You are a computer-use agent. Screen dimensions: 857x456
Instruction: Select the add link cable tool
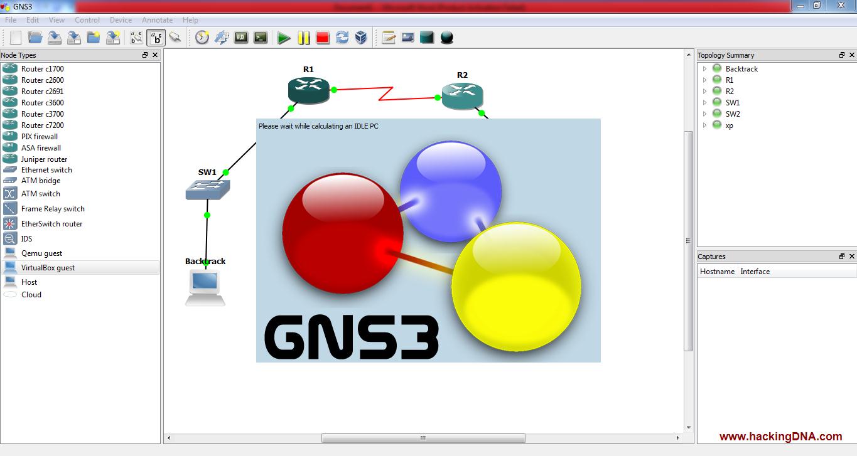[x=175, y=38]
